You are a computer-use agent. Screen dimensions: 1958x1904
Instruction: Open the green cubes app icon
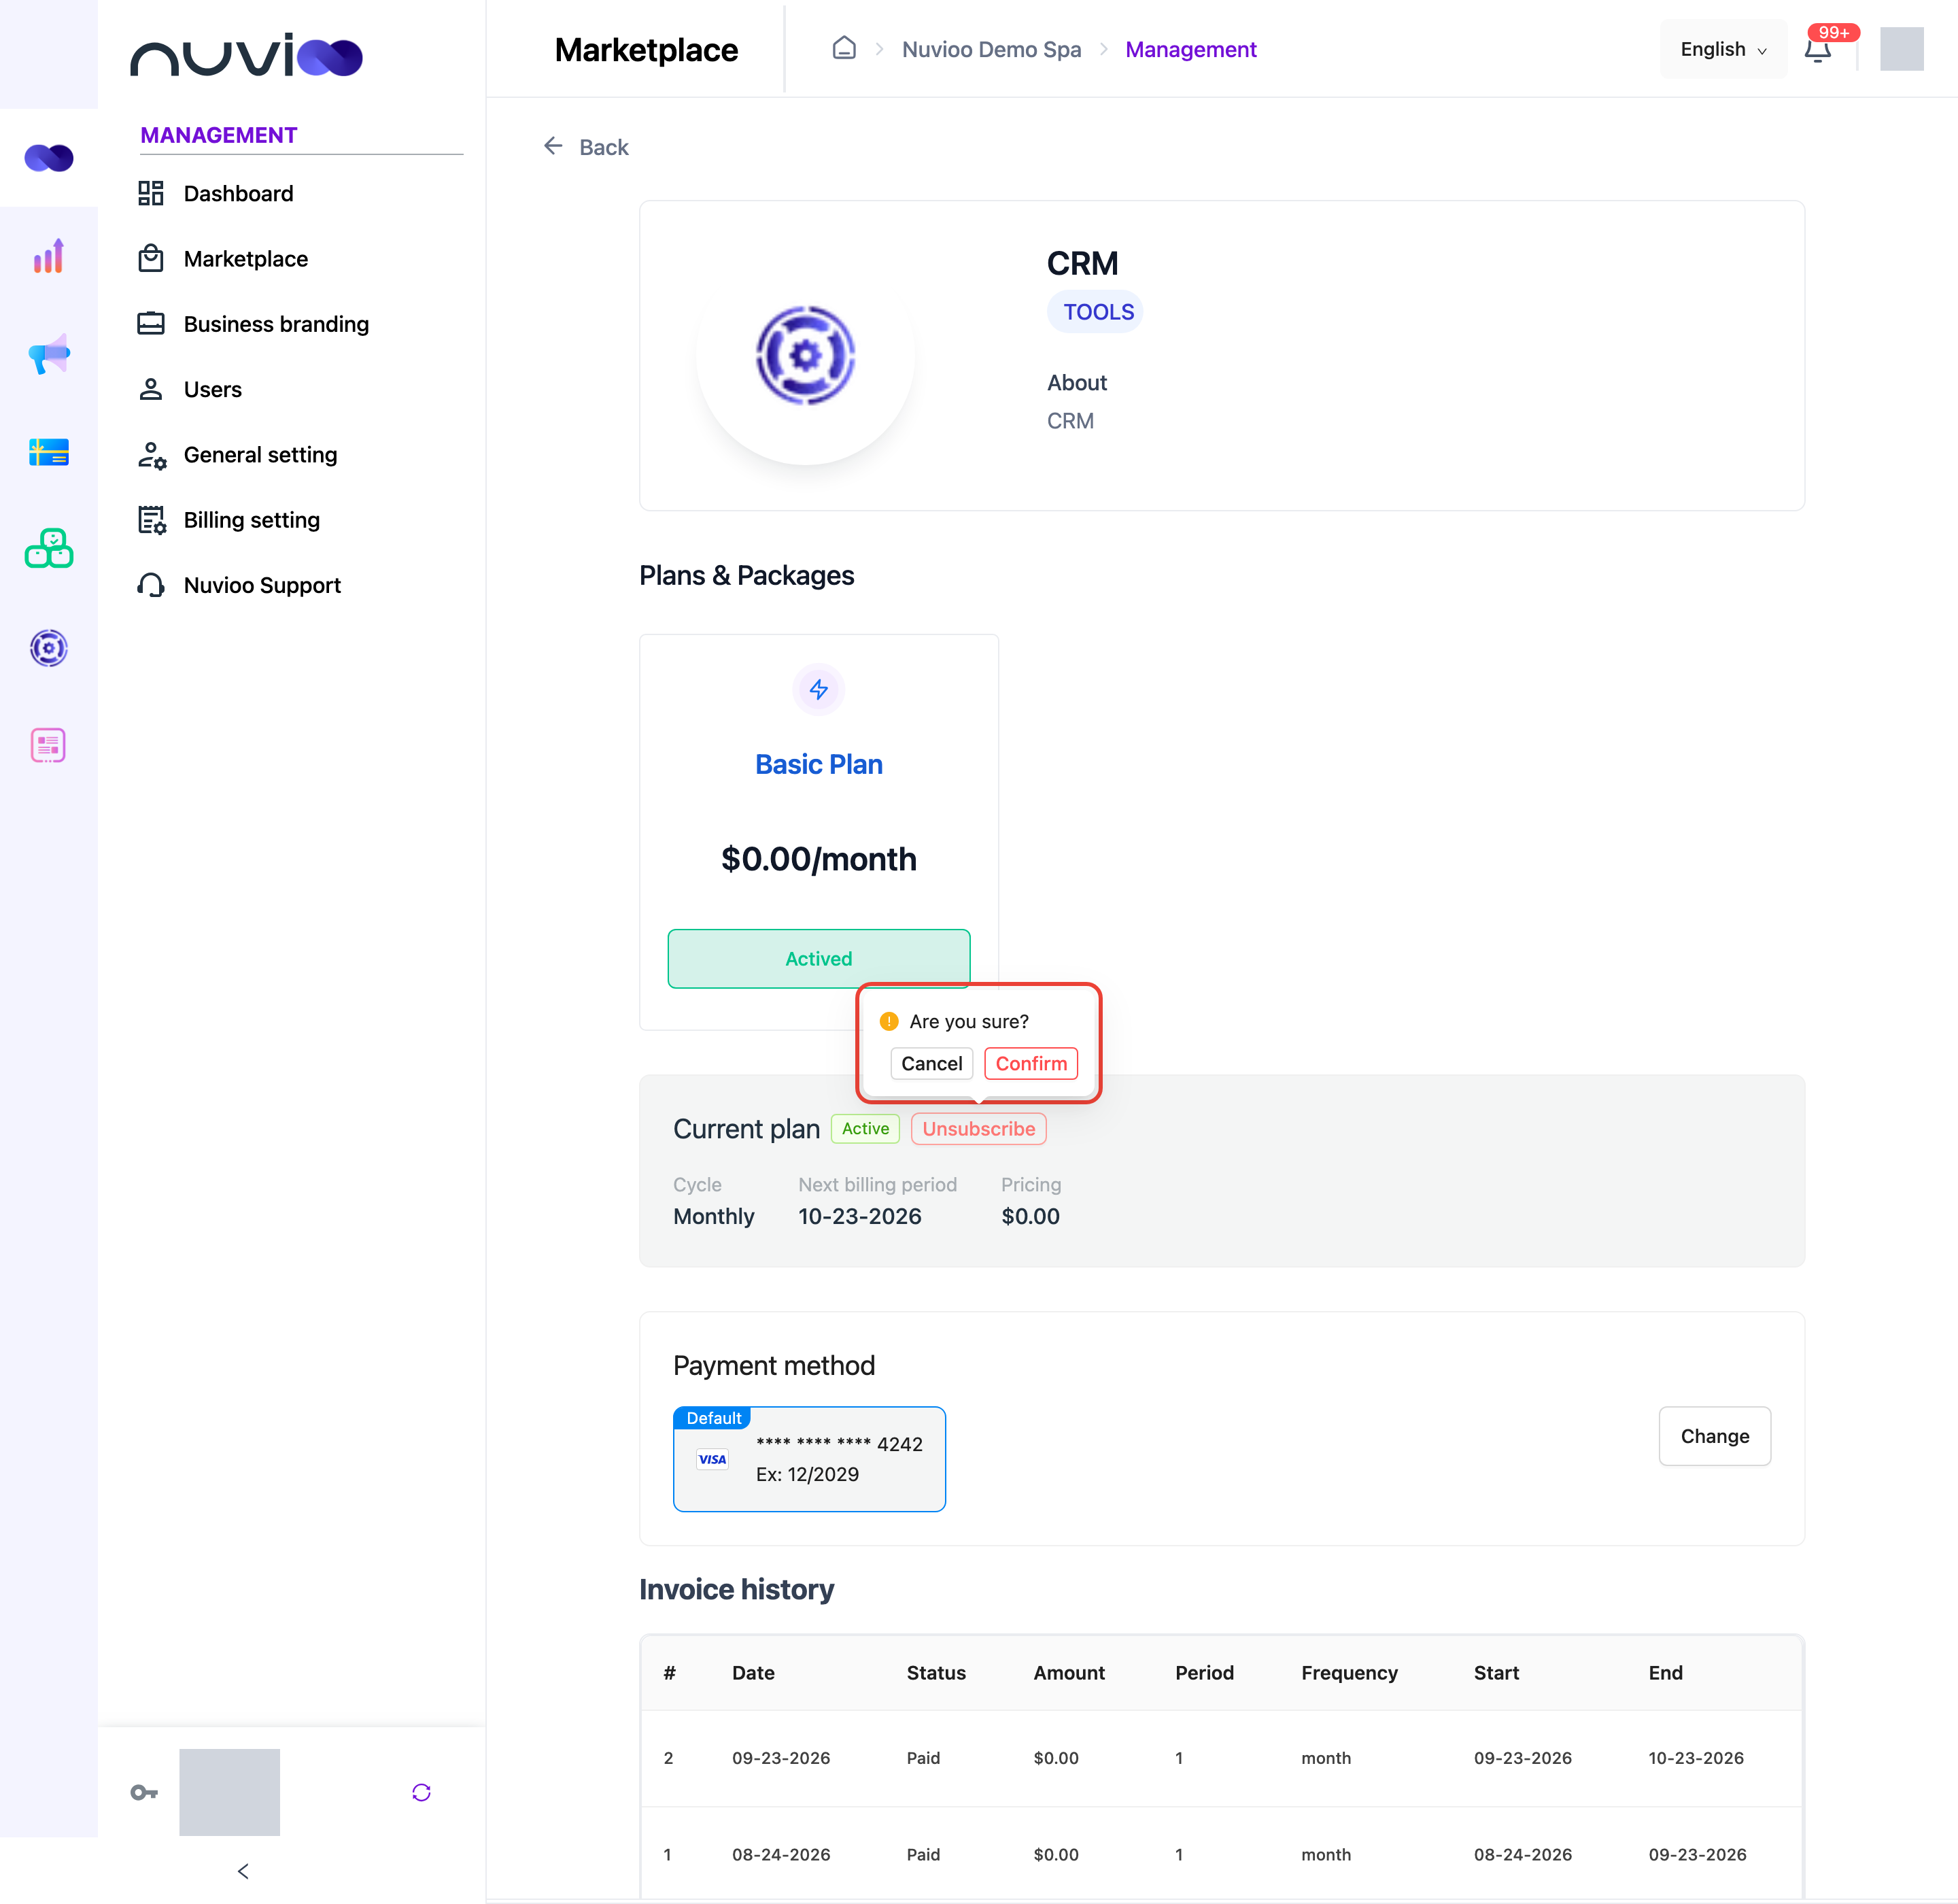coord(49,549)
